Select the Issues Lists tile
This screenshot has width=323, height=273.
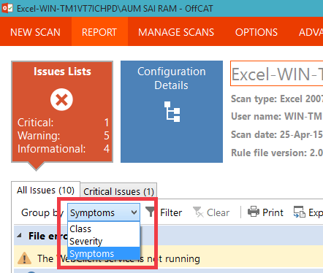(x=62, y=112)
